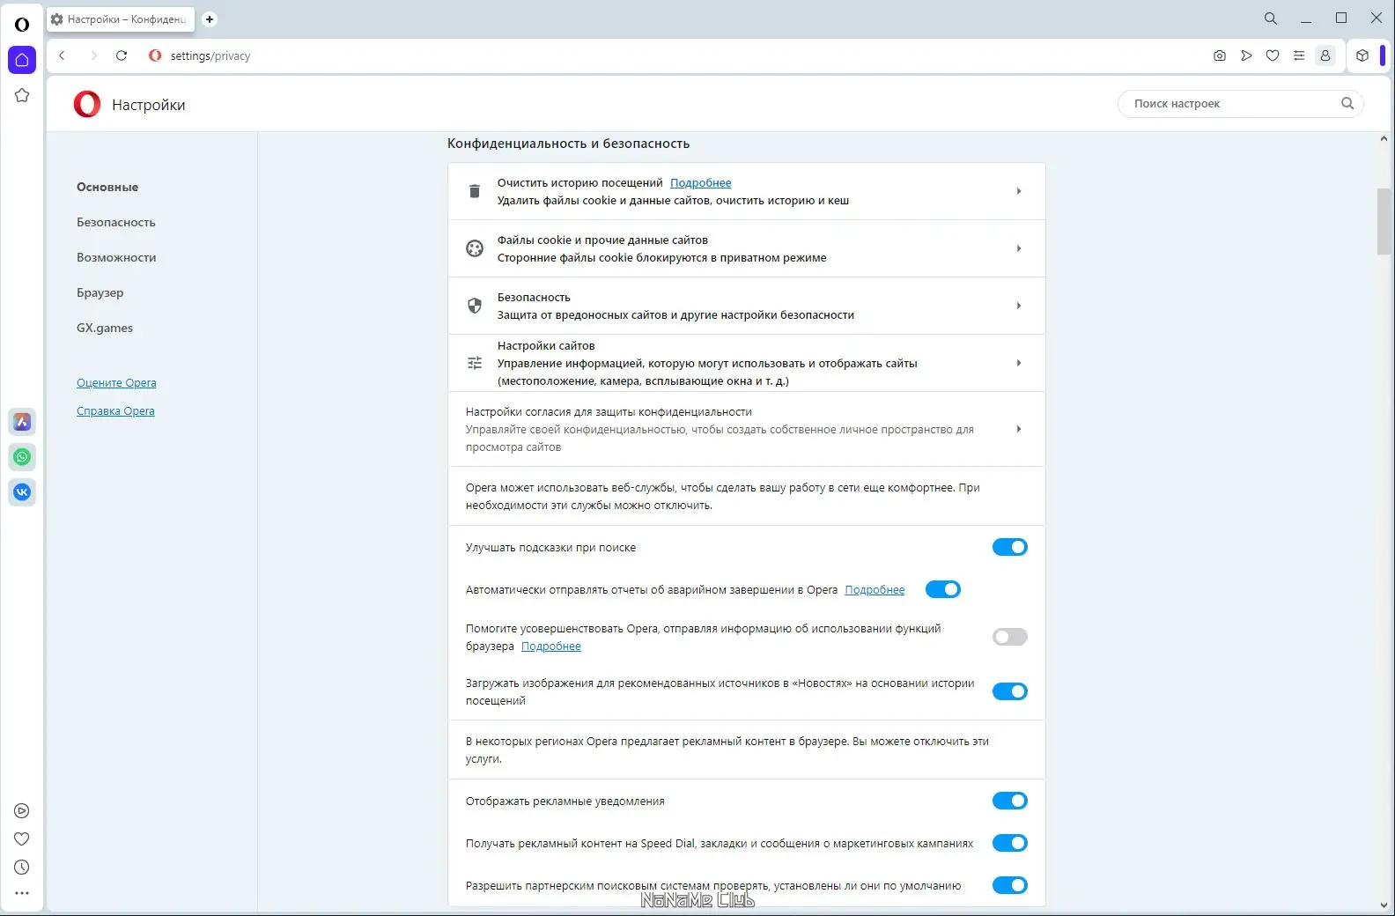Expand the Безопасность row arrow
The width and height of the screenshot is (1395, 916).
[1019, 306]
